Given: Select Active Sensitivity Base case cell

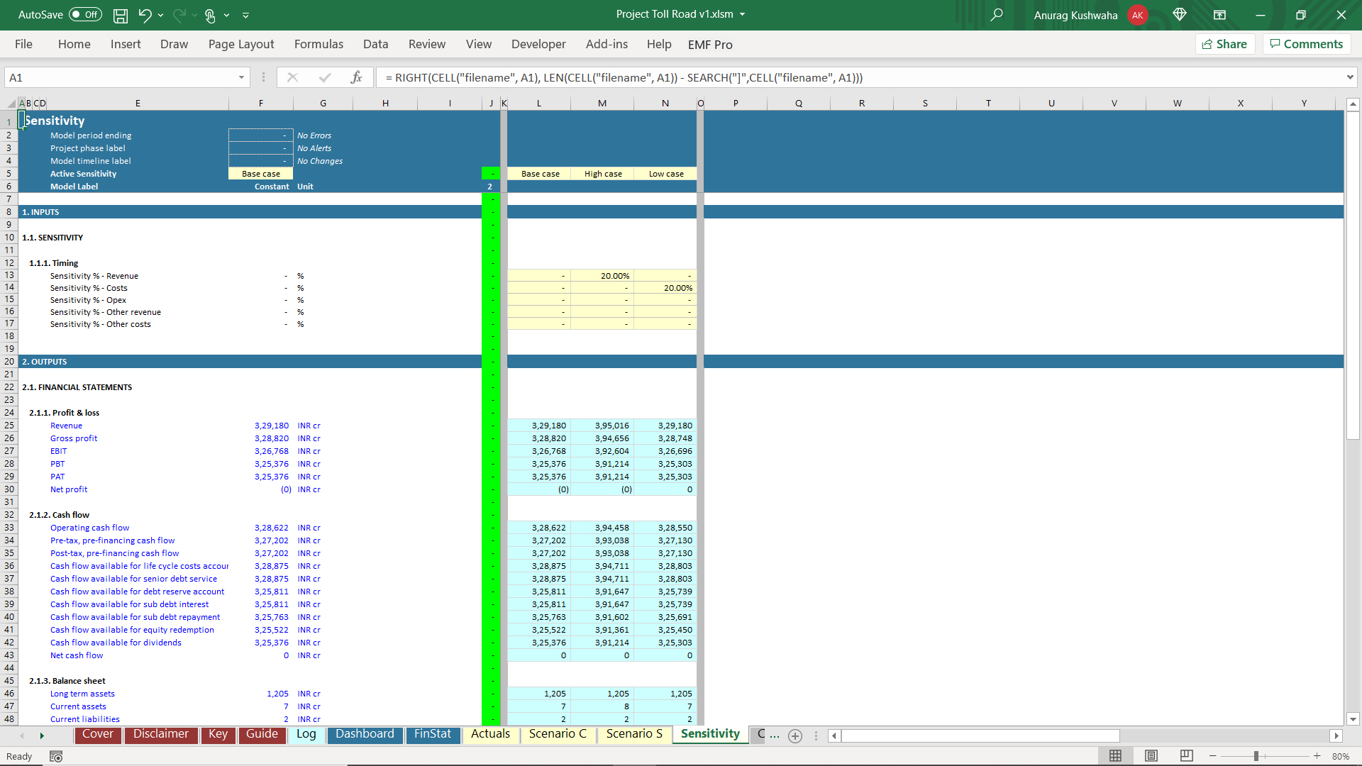Looking at the screenshot, I should click(x=260, y=174).
